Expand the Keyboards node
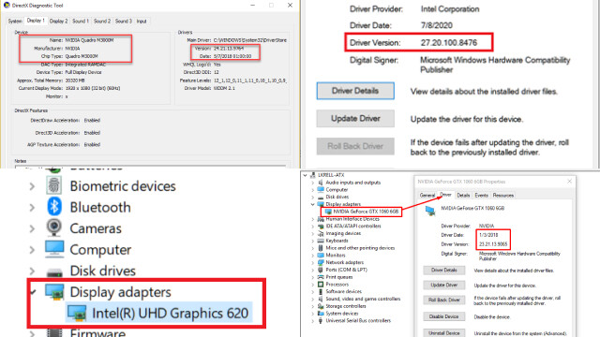Image resolution: width=600 pixels, height=337 pixels. (x=312, y=241)
